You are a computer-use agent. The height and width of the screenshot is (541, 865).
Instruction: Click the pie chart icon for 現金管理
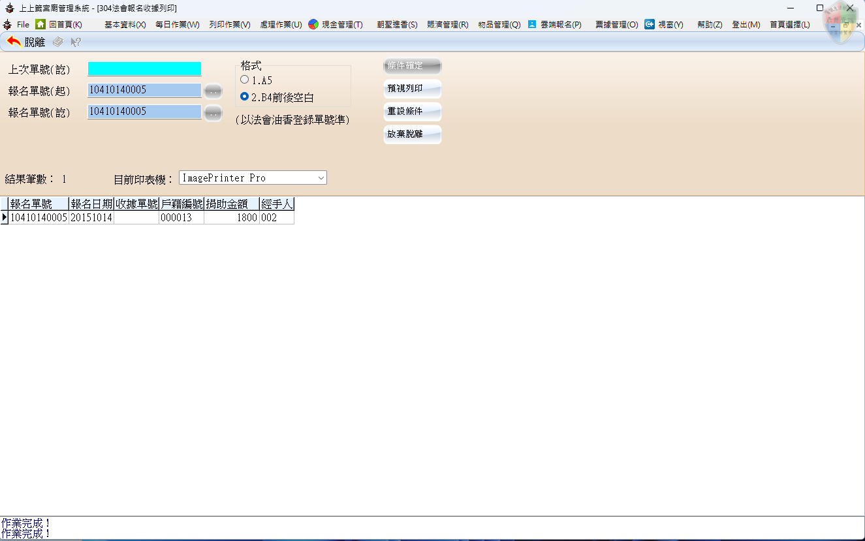click(313, 24)
